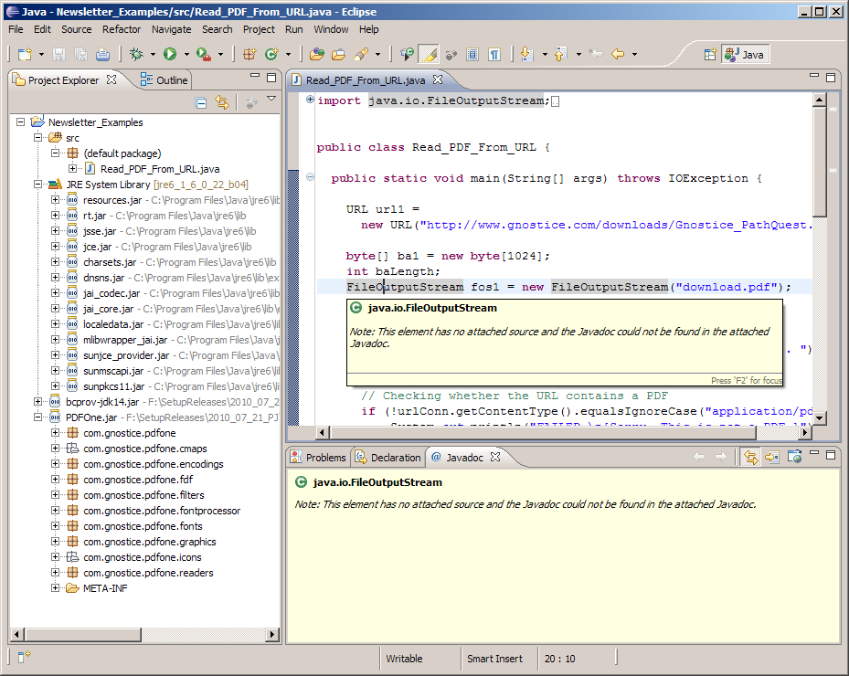
Task: Open the Debug button dropdown arrow
Action: (x=153, y=54)
